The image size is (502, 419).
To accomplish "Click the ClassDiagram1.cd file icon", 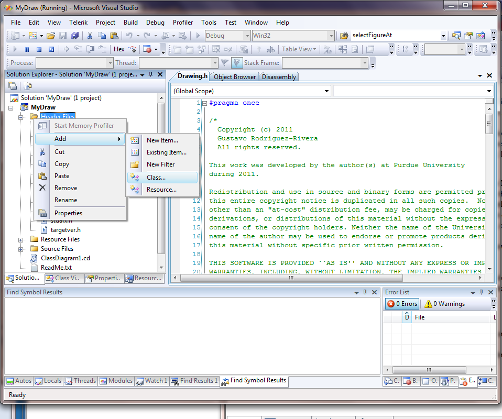I will pyautogui.click(x=34, y=258).
